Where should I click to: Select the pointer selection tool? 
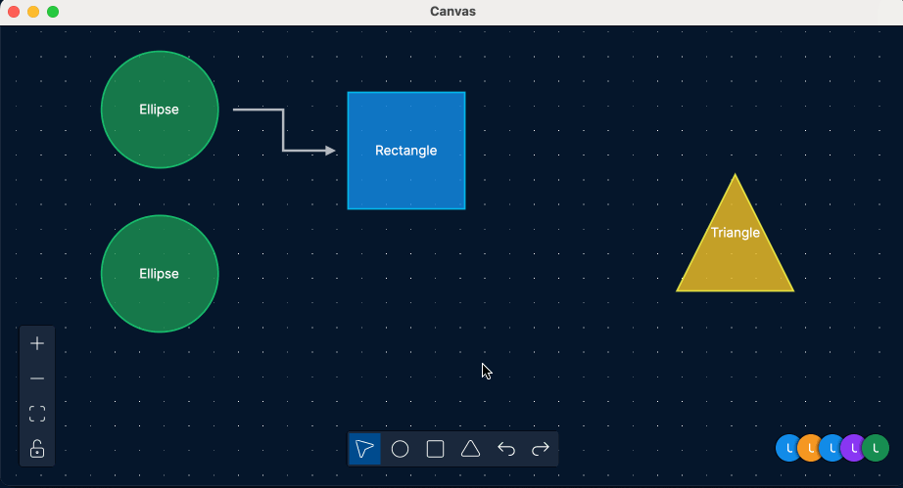point(364,449)
